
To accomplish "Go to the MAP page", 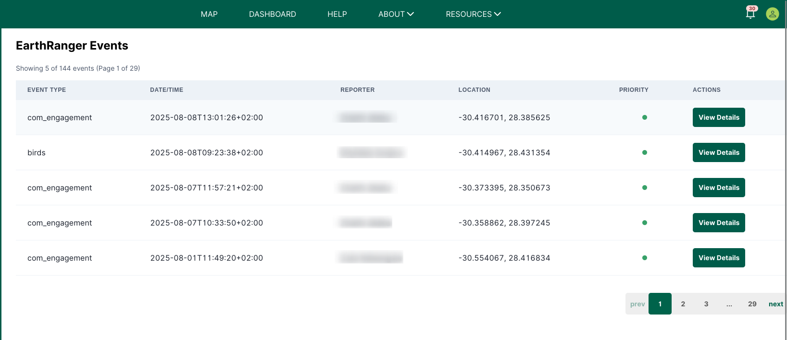I will (x=209, y=14).
